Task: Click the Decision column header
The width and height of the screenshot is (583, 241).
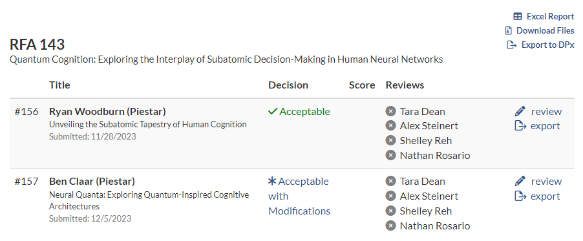Action: [x=288, y=85]
